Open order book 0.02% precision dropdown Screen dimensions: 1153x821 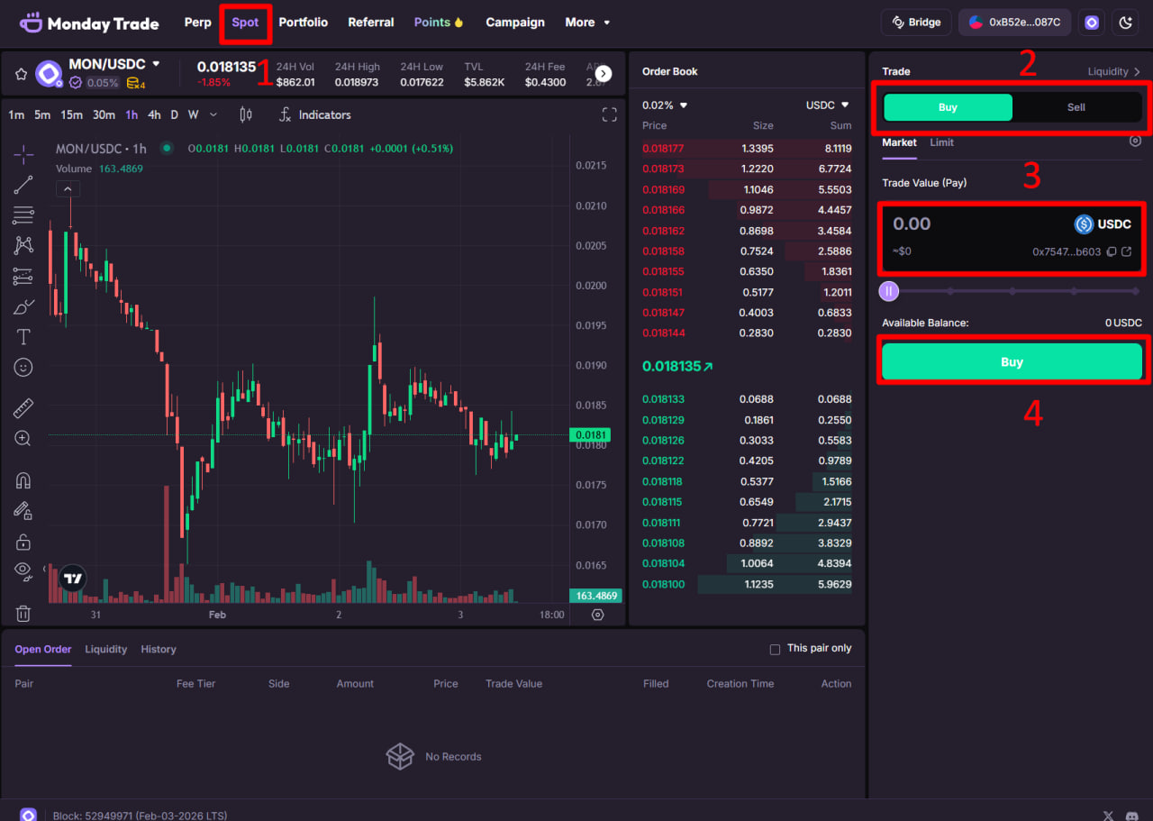(665, 105)
